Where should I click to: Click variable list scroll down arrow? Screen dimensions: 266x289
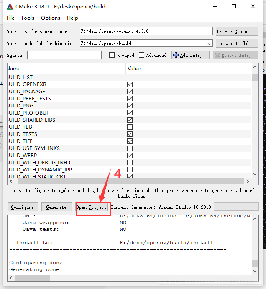pos(255,174)
